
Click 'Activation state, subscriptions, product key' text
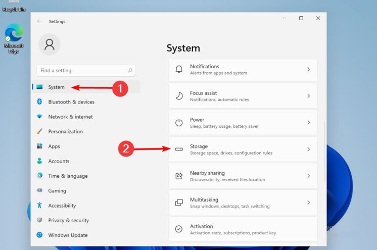pyautogui.click(x=233, y=233)
